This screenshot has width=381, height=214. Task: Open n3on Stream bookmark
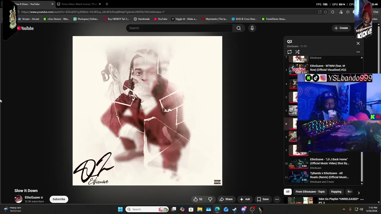[x=56, y=19]
